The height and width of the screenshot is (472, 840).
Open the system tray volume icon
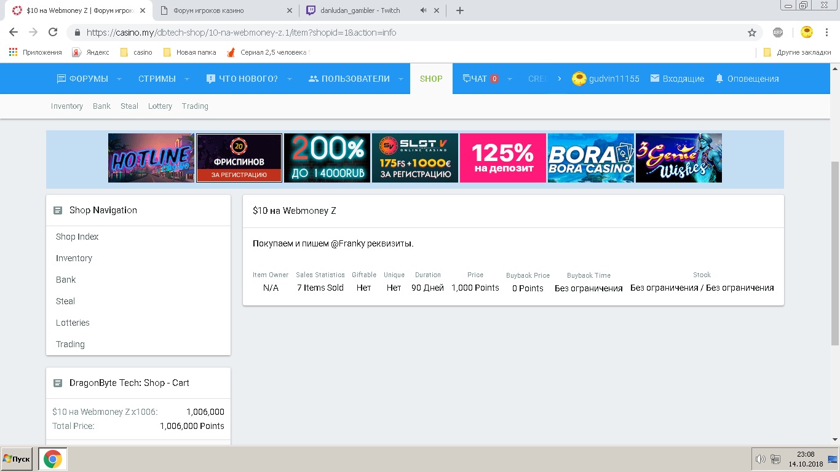760,459
